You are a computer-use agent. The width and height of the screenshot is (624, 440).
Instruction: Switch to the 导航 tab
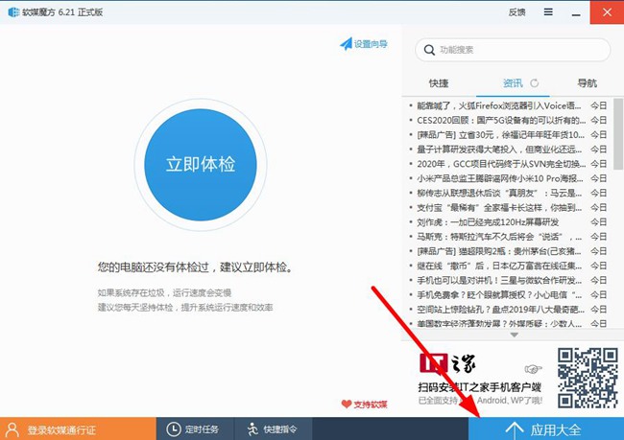[x=587, y=83]
